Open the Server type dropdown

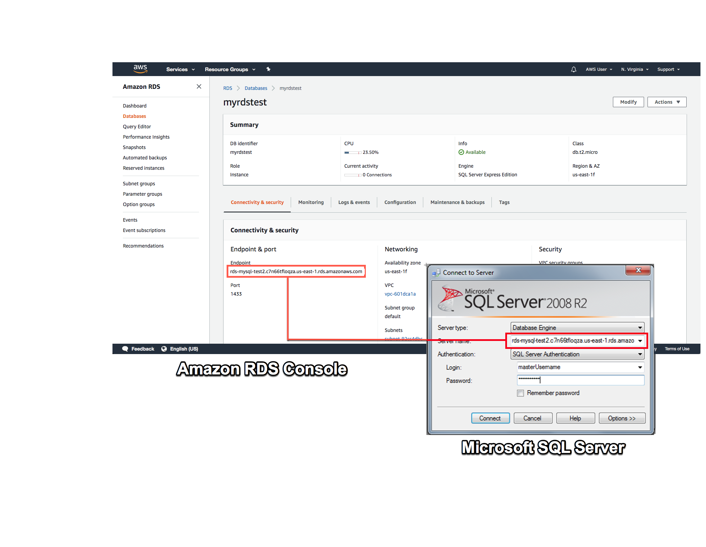[640, 327]
